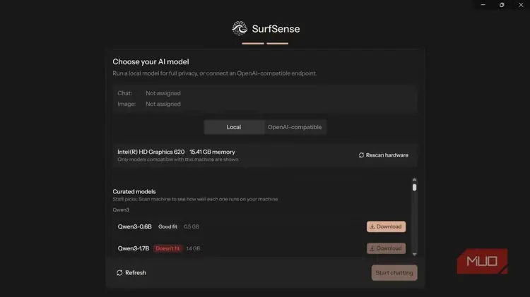The image size is (530, 297).
Task: Click the second progress step indicator bar
Action: point(278,43)
